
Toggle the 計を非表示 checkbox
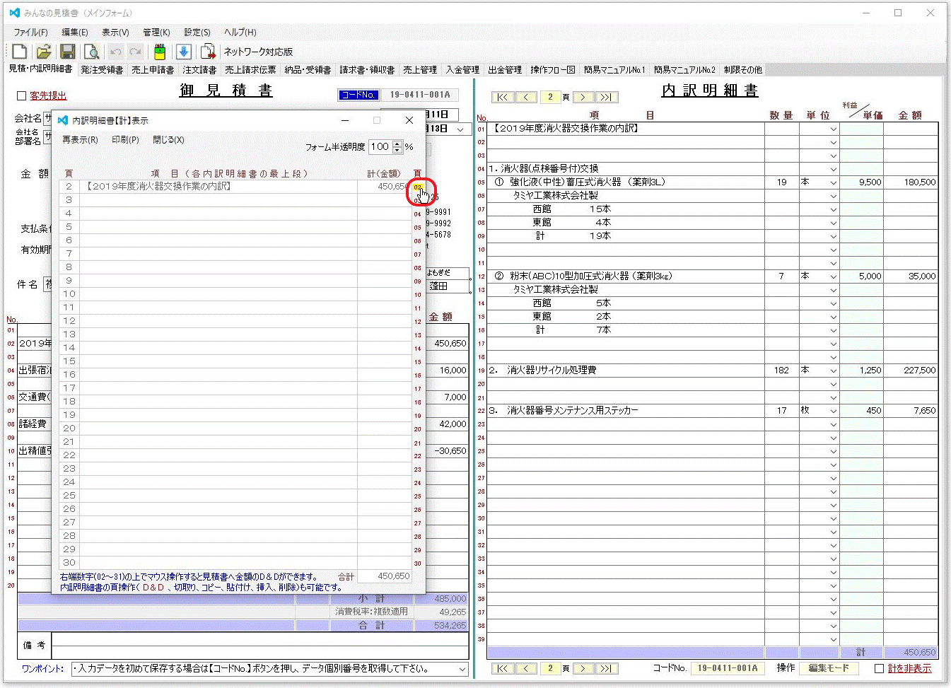[879, 668]
